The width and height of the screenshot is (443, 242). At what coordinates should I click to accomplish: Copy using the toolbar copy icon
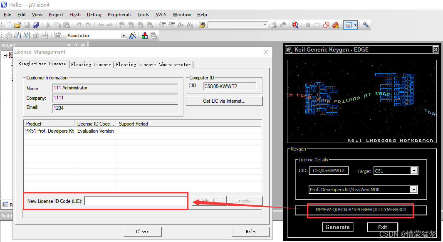(x=57, y=25)
